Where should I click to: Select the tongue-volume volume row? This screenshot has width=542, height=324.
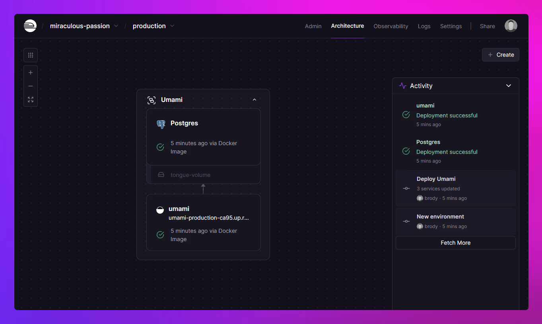(x=204, y=175)
